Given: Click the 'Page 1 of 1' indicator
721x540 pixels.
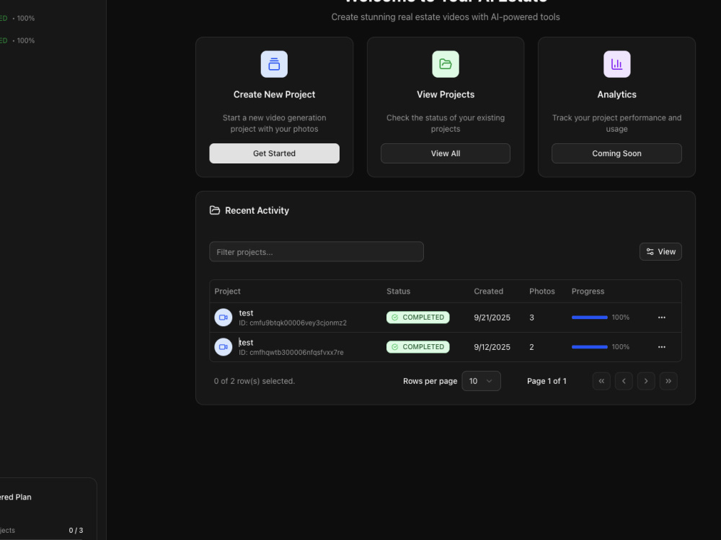Looking at the screenshot, I should (547, 381).
